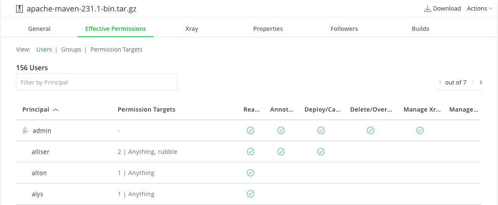The height and width of the screenshot is (205, 498).
Task: Click the last Manage column header
Action: (464, 109)
